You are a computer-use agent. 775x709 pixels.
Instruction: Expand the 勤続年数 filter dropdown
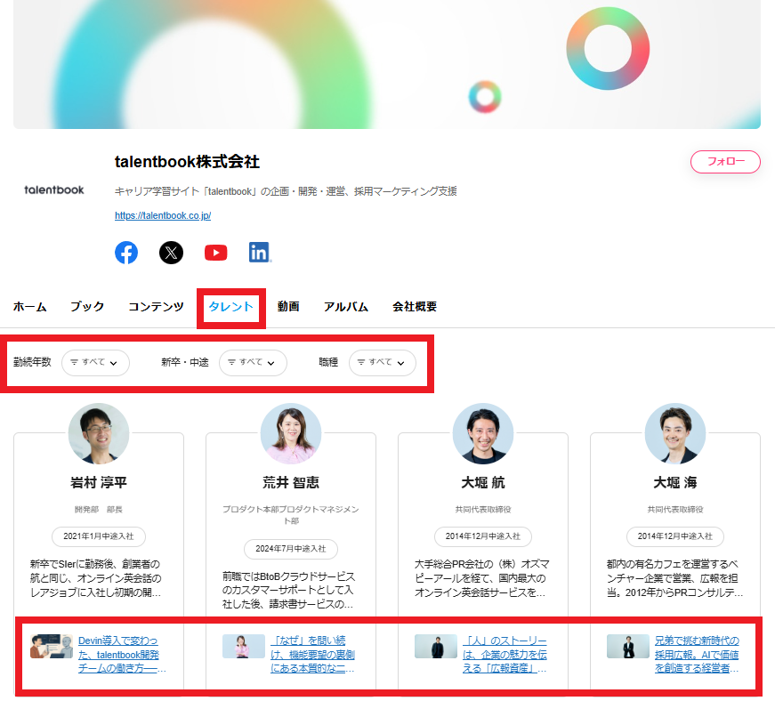tap(95, 363)
